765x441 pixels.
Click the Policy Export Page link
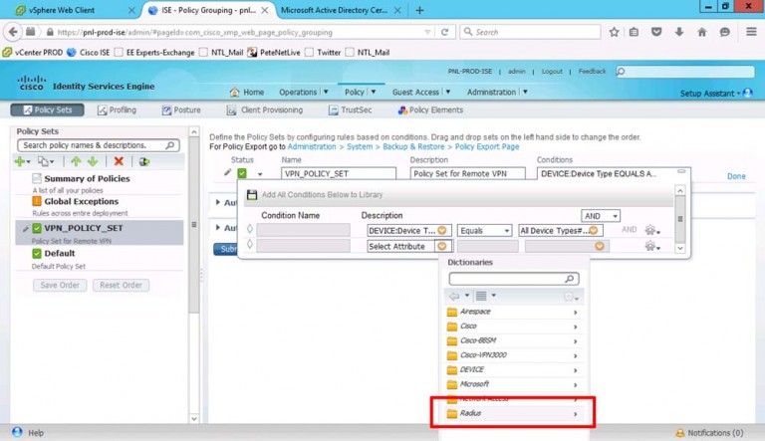[487, 146]
